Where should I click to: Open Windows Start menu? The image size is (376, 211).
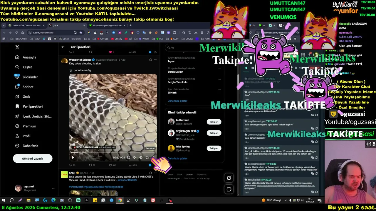[x=4, y=200]
